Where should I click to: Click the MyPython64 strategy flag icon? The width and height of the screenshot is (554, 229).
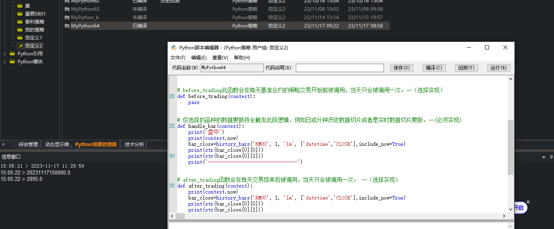67,26
